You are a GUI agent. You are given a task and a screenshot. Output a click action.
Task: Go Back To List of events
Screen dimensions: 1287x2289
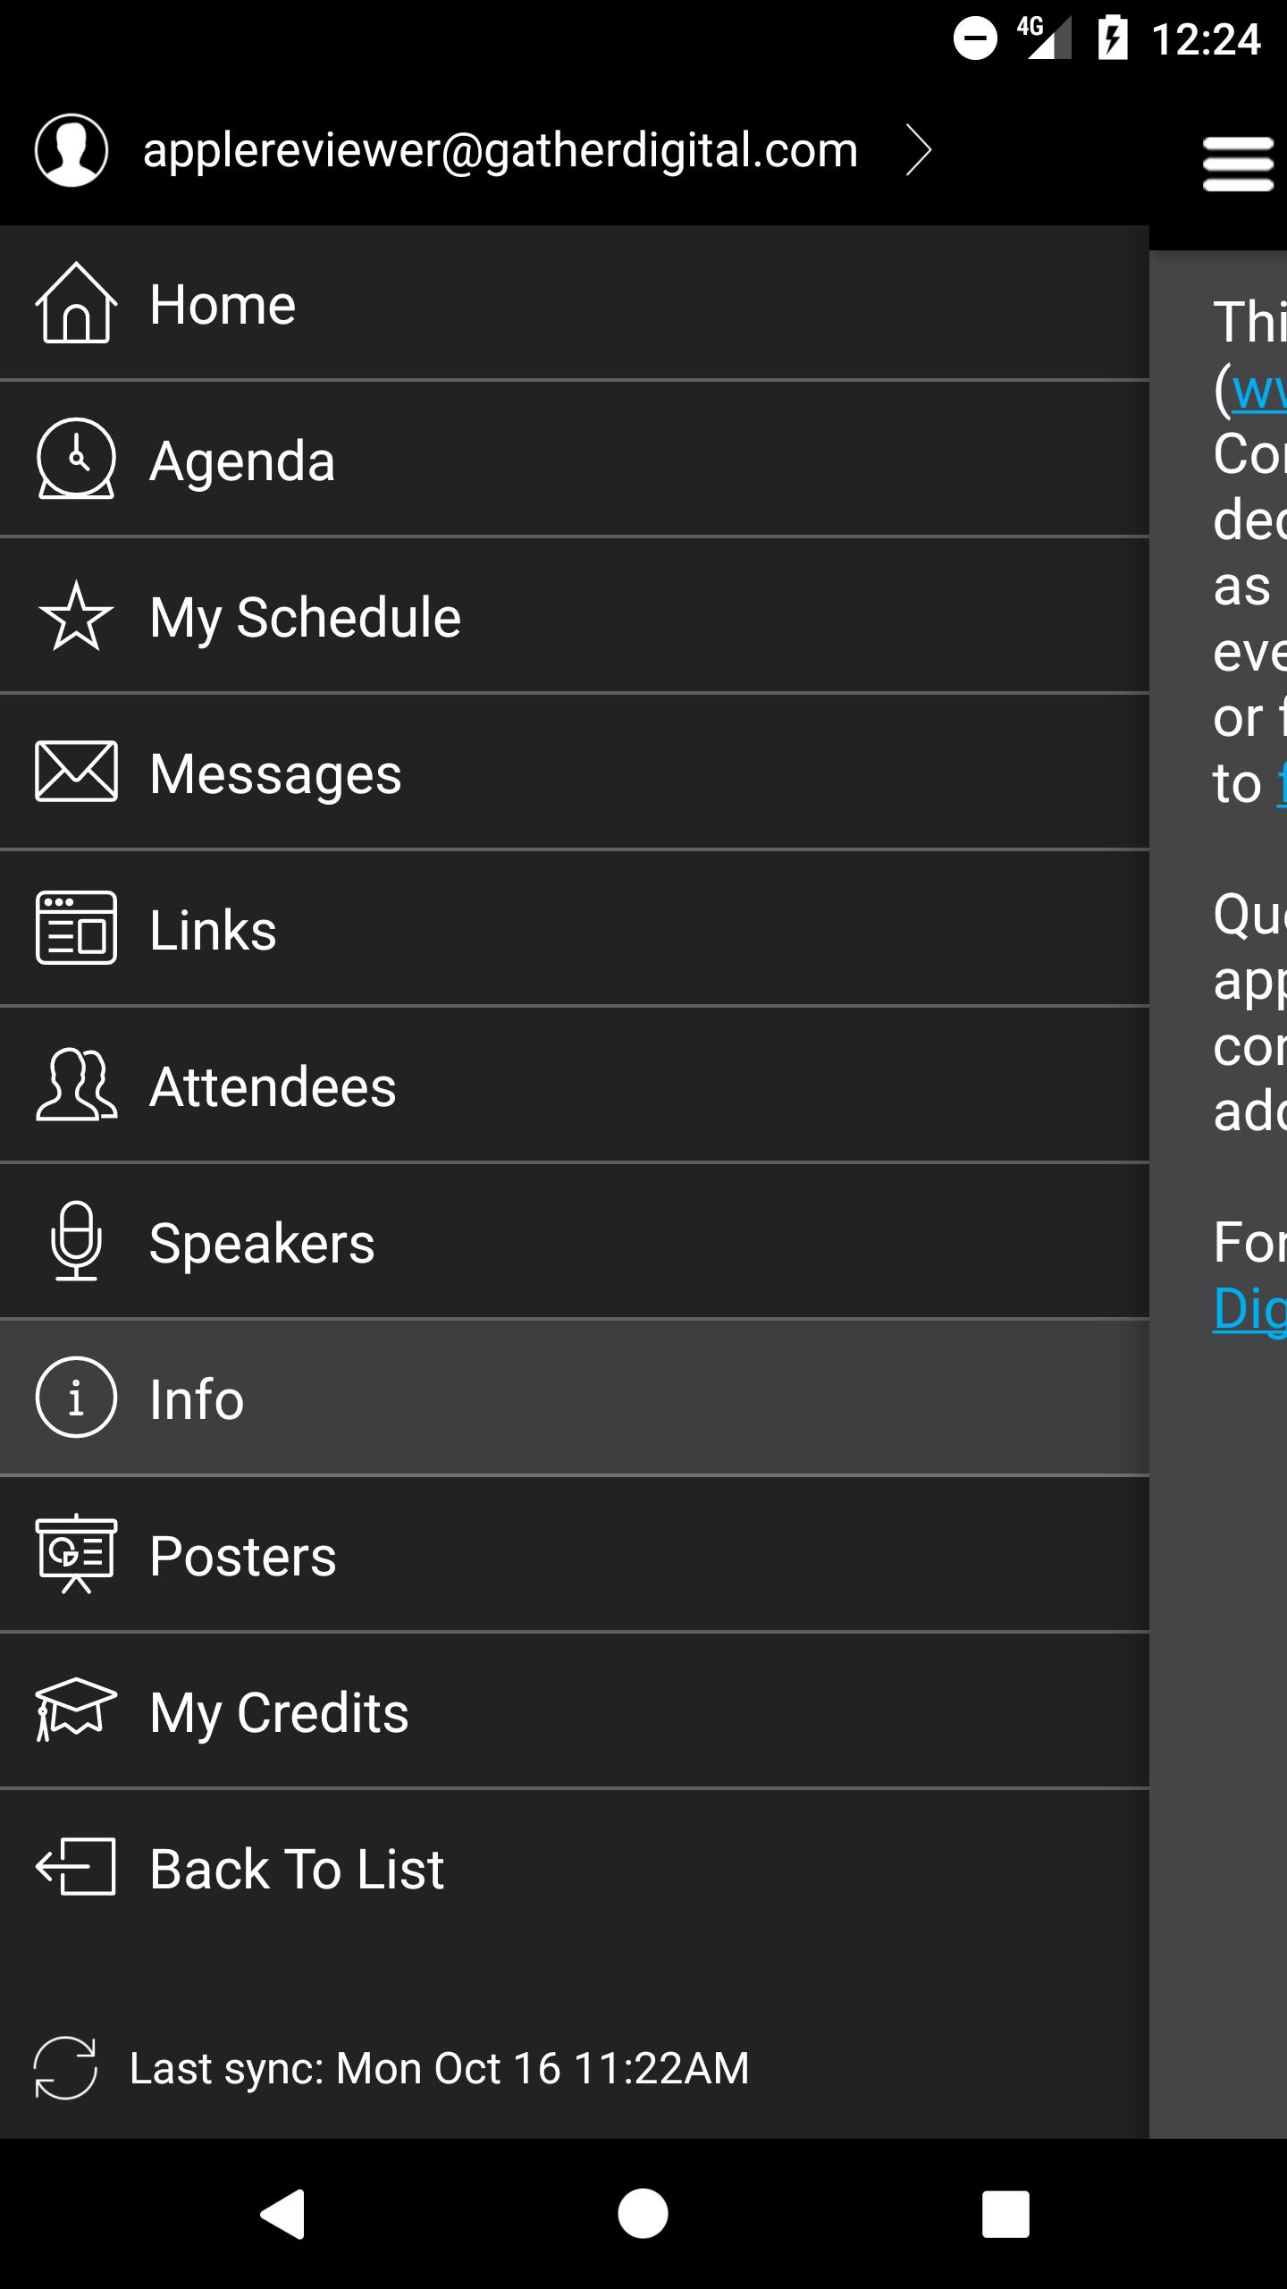click(x=572, y=1868)
